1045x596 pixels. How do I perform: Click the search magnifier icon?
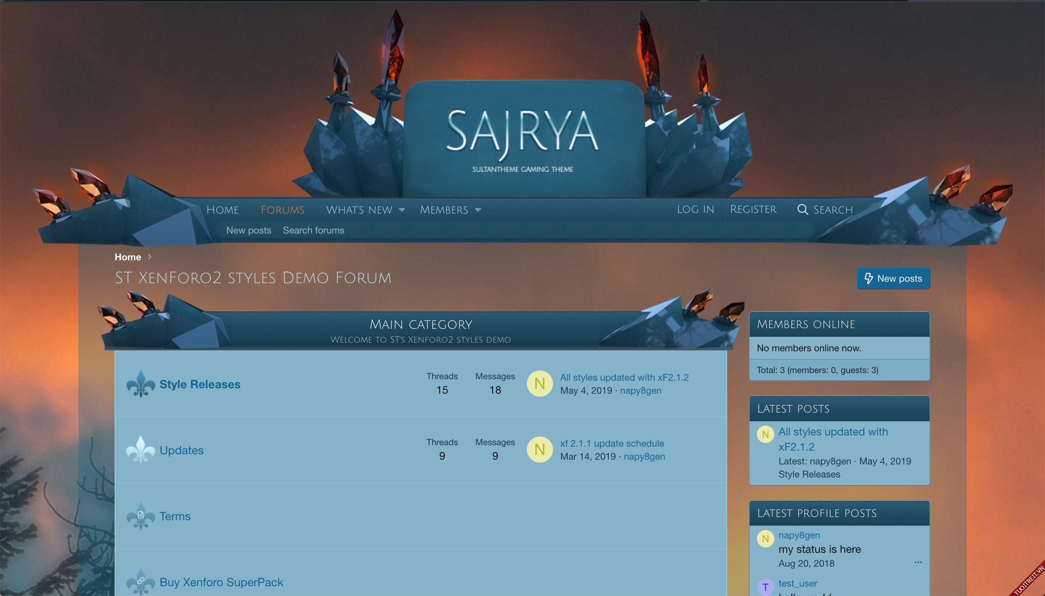[802, 210]
